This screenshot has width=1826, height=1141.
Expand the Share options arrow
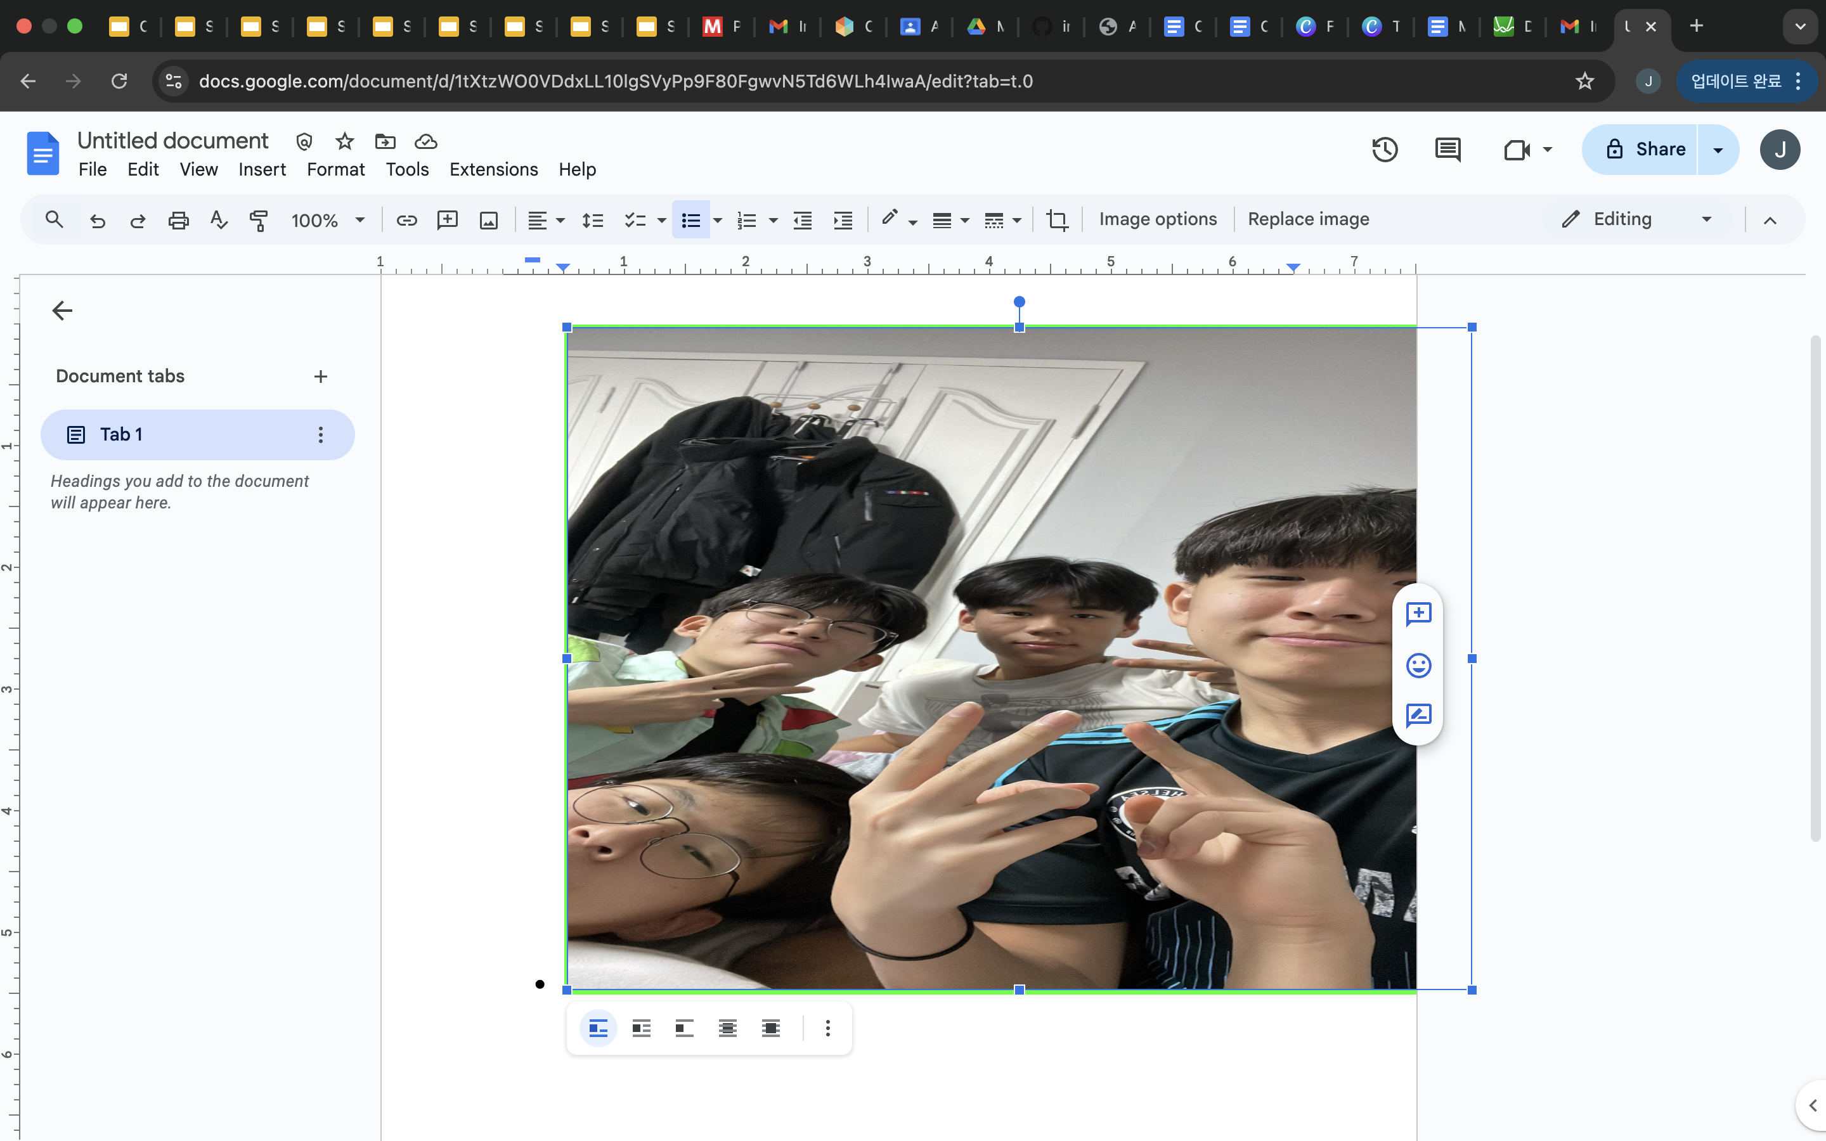tap(1718, 150)
